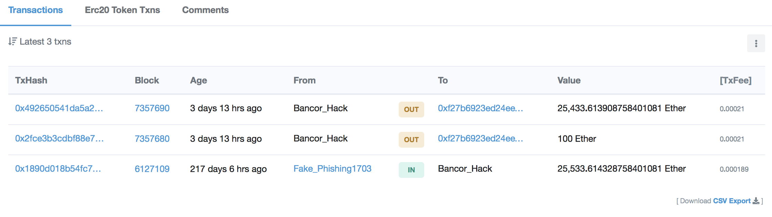Open transaction hash 0x492650541da5a2...
The width and height of the screenshot is (772, 217).
coord(59,108)
